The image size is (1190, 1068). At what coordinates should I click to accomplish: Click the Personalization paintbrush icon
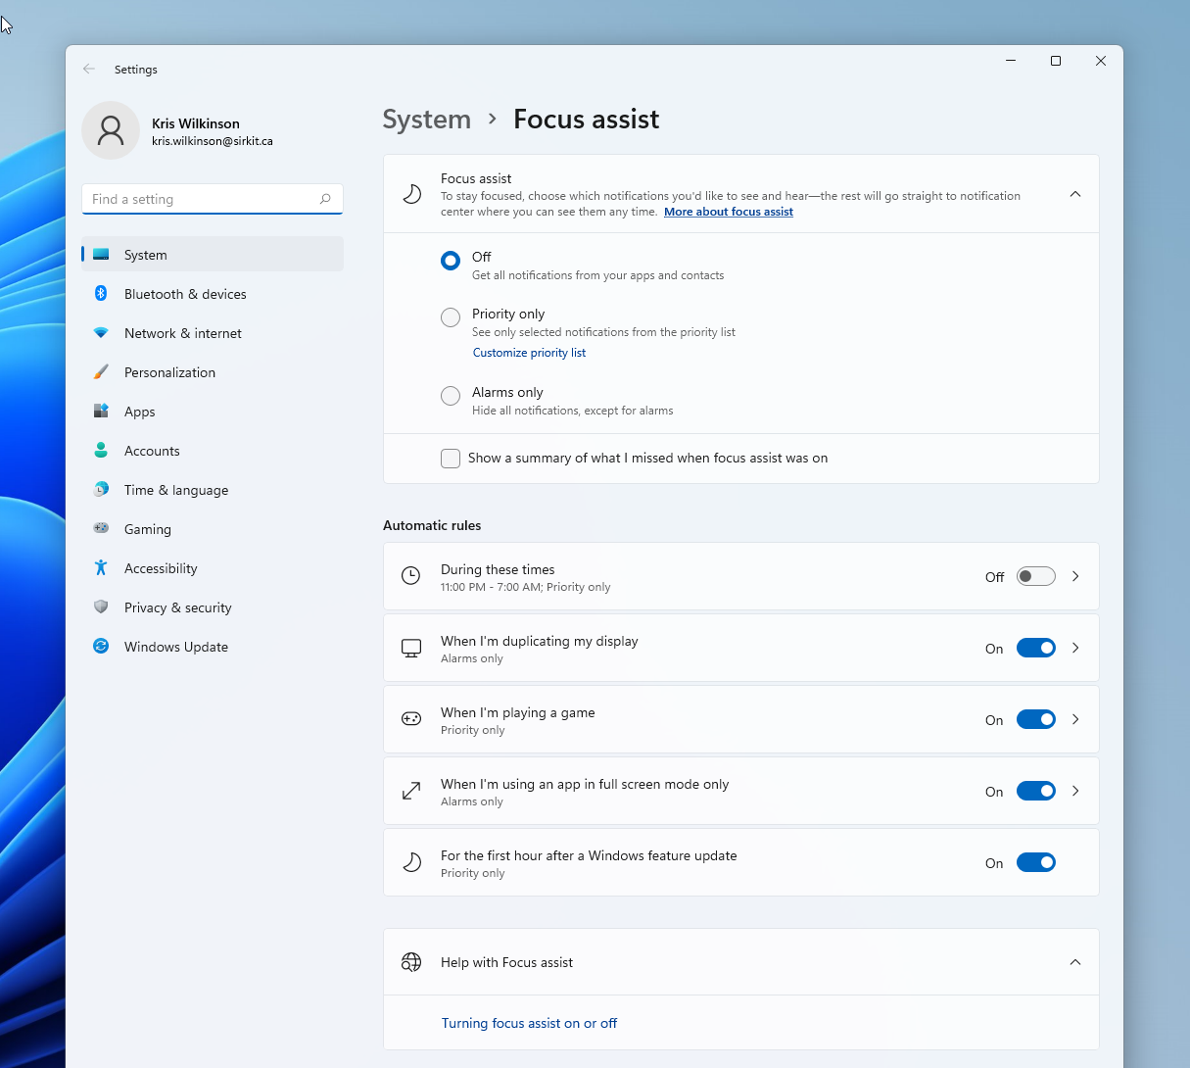coord(101,372)
